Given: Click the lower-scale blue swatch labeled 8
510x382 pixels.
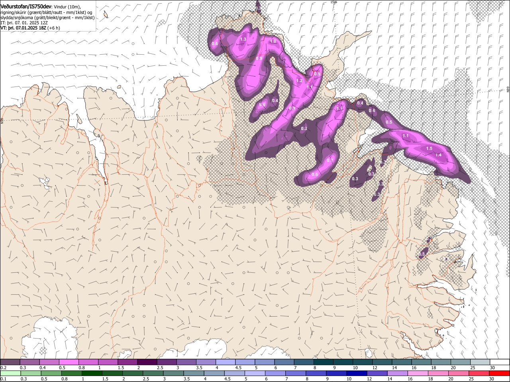Looking at the screenshot, I should coord(316,374).
